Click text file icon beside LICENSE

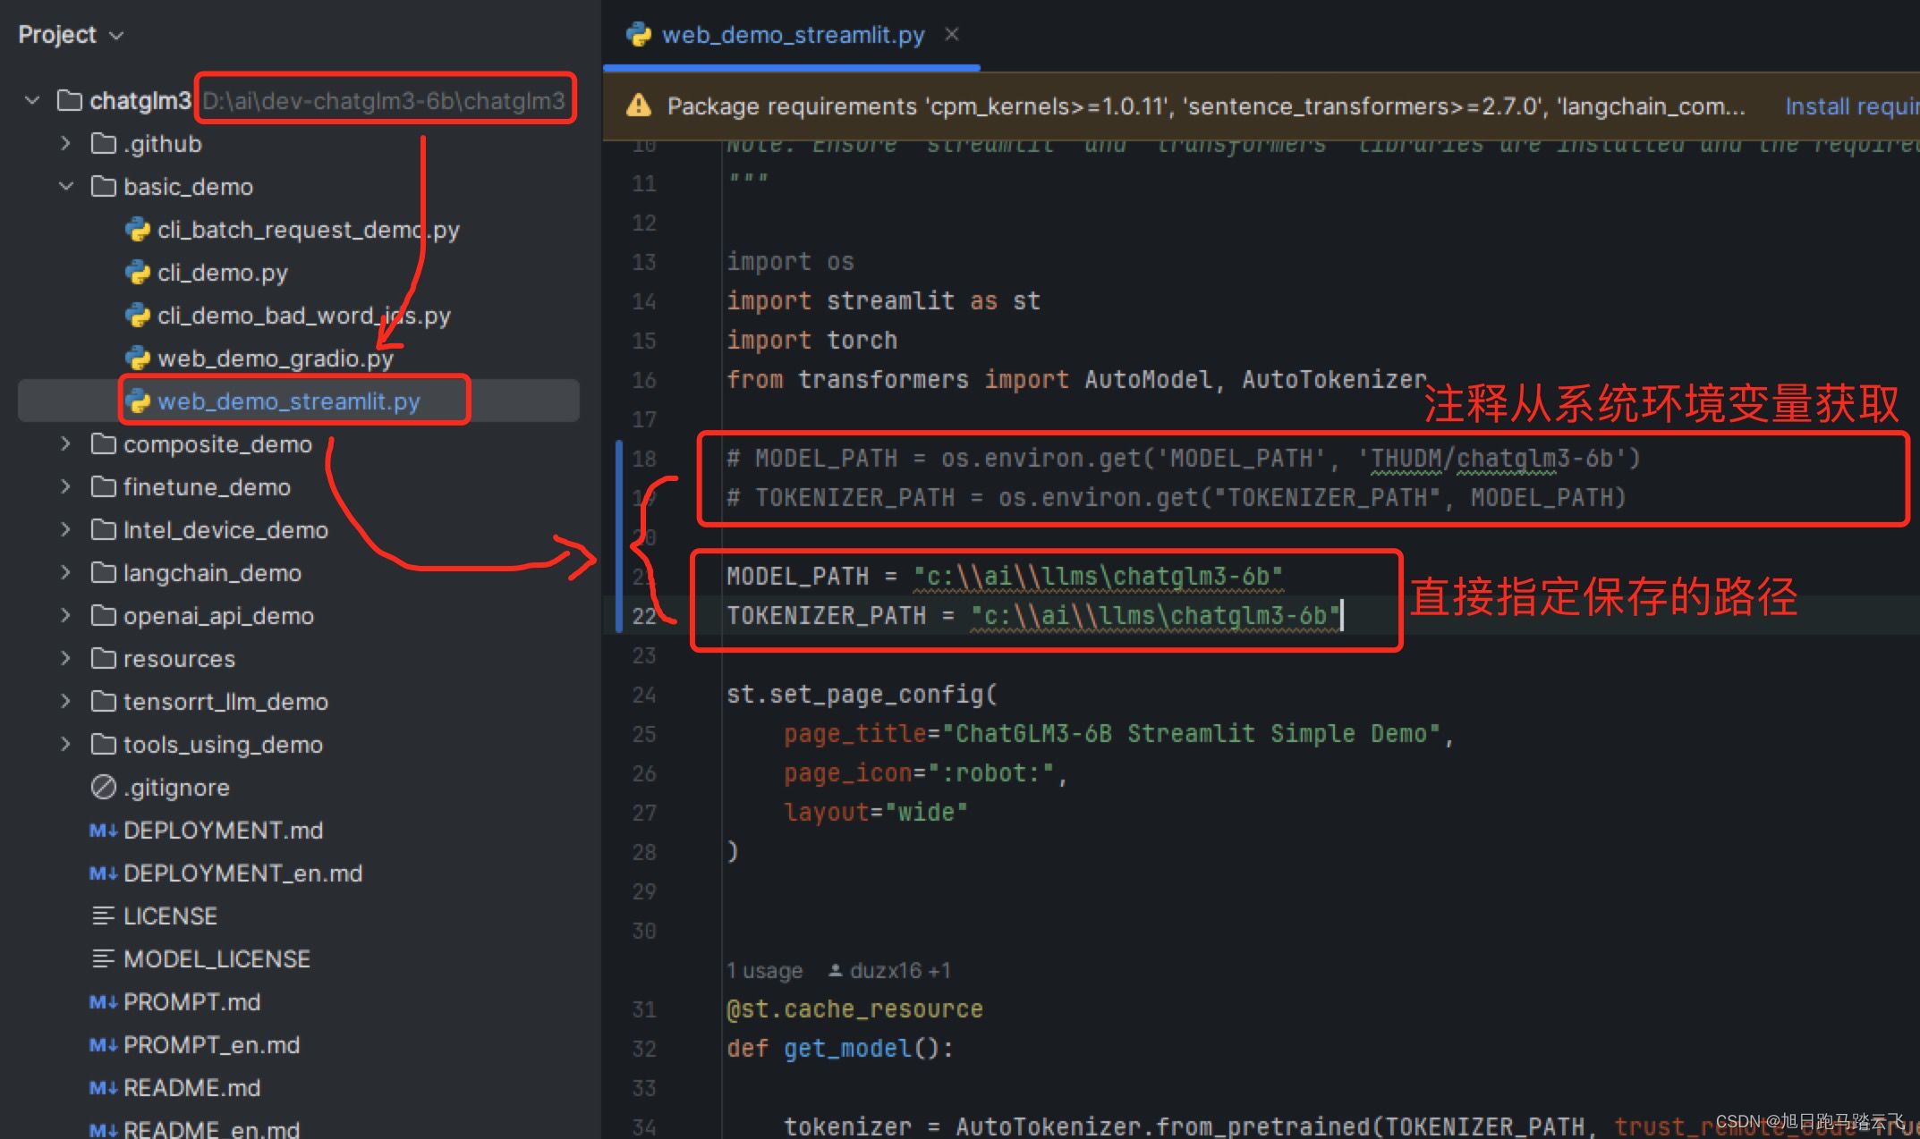pos(104,916)
